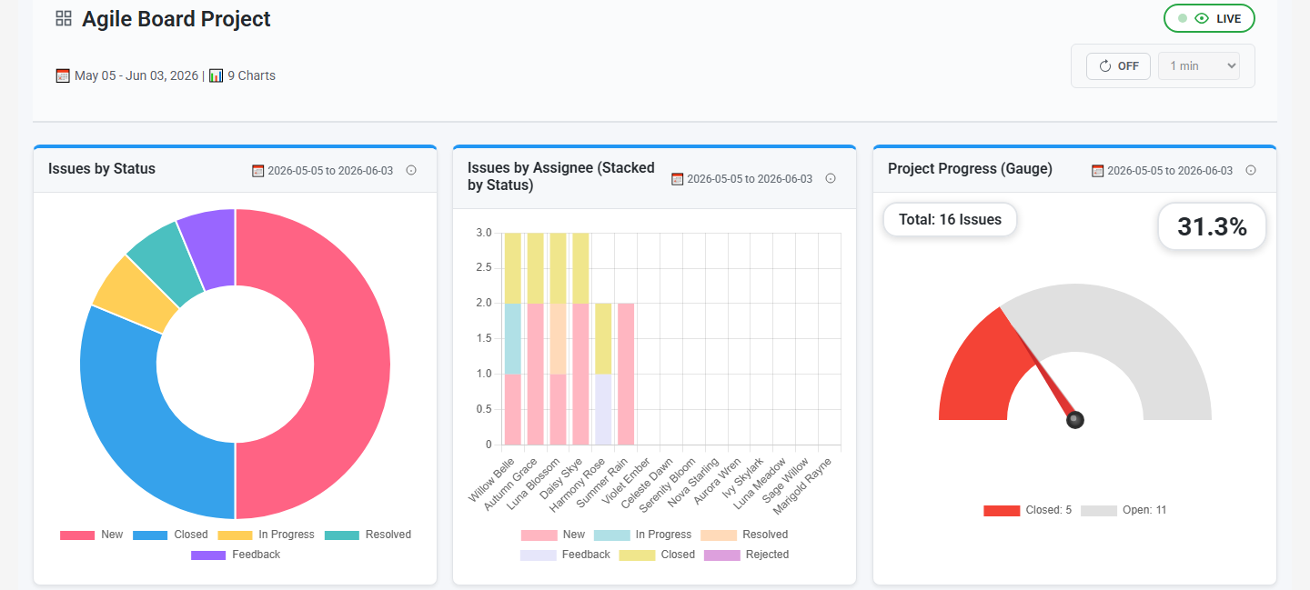Image resolution: width=1310 pixels, height=590 pixels.
Task: Click the Autumn Grace stacked bar
Action: (x=535, y=339)
